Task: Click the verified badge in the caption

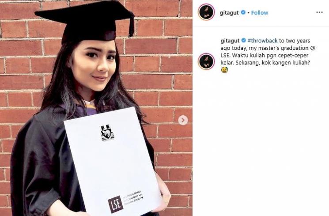Action: point(244,40)
